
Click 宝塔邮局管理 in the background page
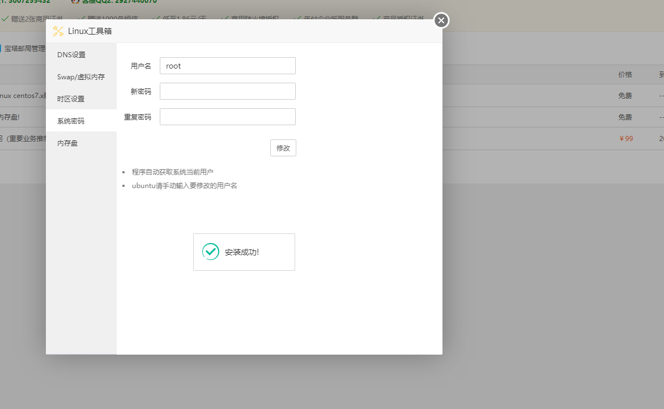(x=24, y=49)
